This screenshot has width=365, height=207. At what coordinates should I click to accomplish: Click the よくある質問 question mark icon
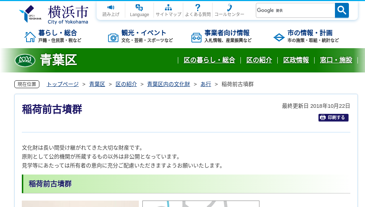[198, 7]
